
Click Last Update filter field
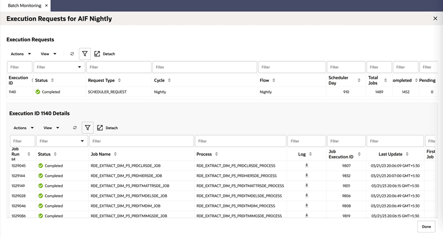(395, 141)
